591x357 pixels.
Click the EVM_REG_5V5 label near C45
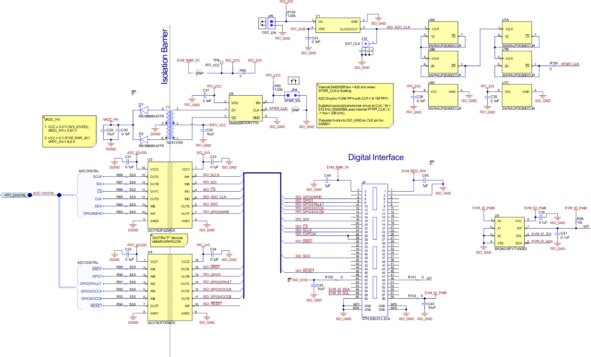[x=414, y=171]
